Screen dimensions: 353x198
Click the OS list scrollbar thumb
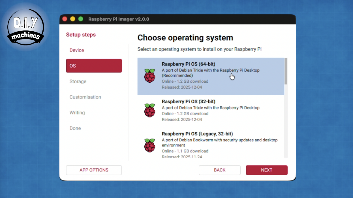(x=286, y=71)
